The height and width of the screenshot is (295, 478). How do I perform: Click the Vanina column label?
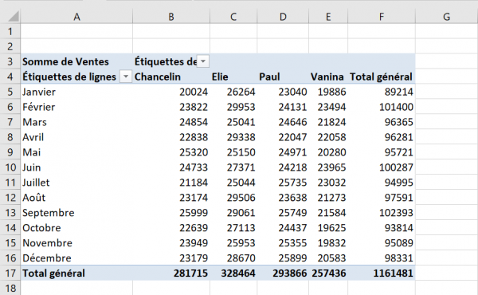tap(327, 77)
